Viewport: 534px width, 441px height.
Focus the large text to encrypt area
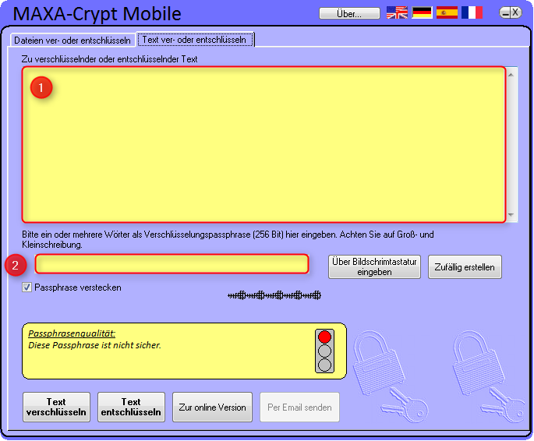coord(263,145)
